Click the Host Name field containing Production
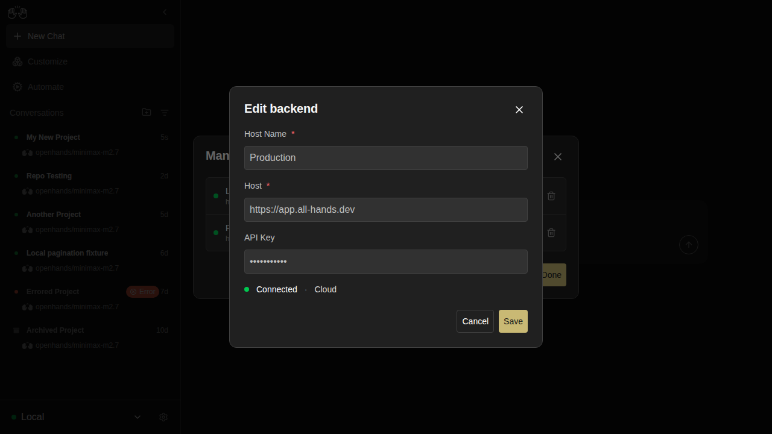This screenshot has width=772, height=434. pyautogui.click(x=386, y=158)
